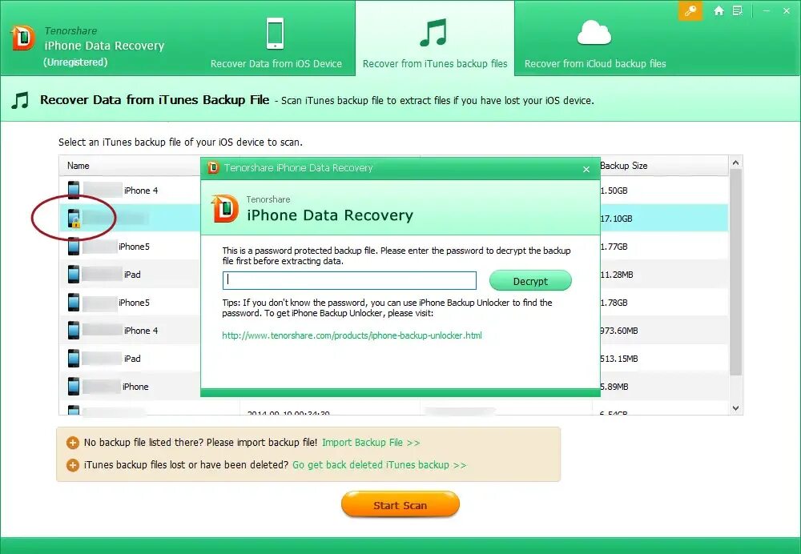
Task: Click the plus icon beside No backup file listed
Action: pos(73,443)
